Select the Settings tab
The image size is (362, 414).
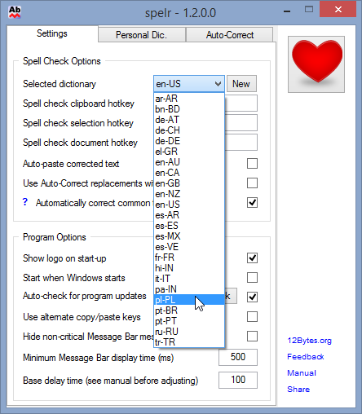(52, 33)
